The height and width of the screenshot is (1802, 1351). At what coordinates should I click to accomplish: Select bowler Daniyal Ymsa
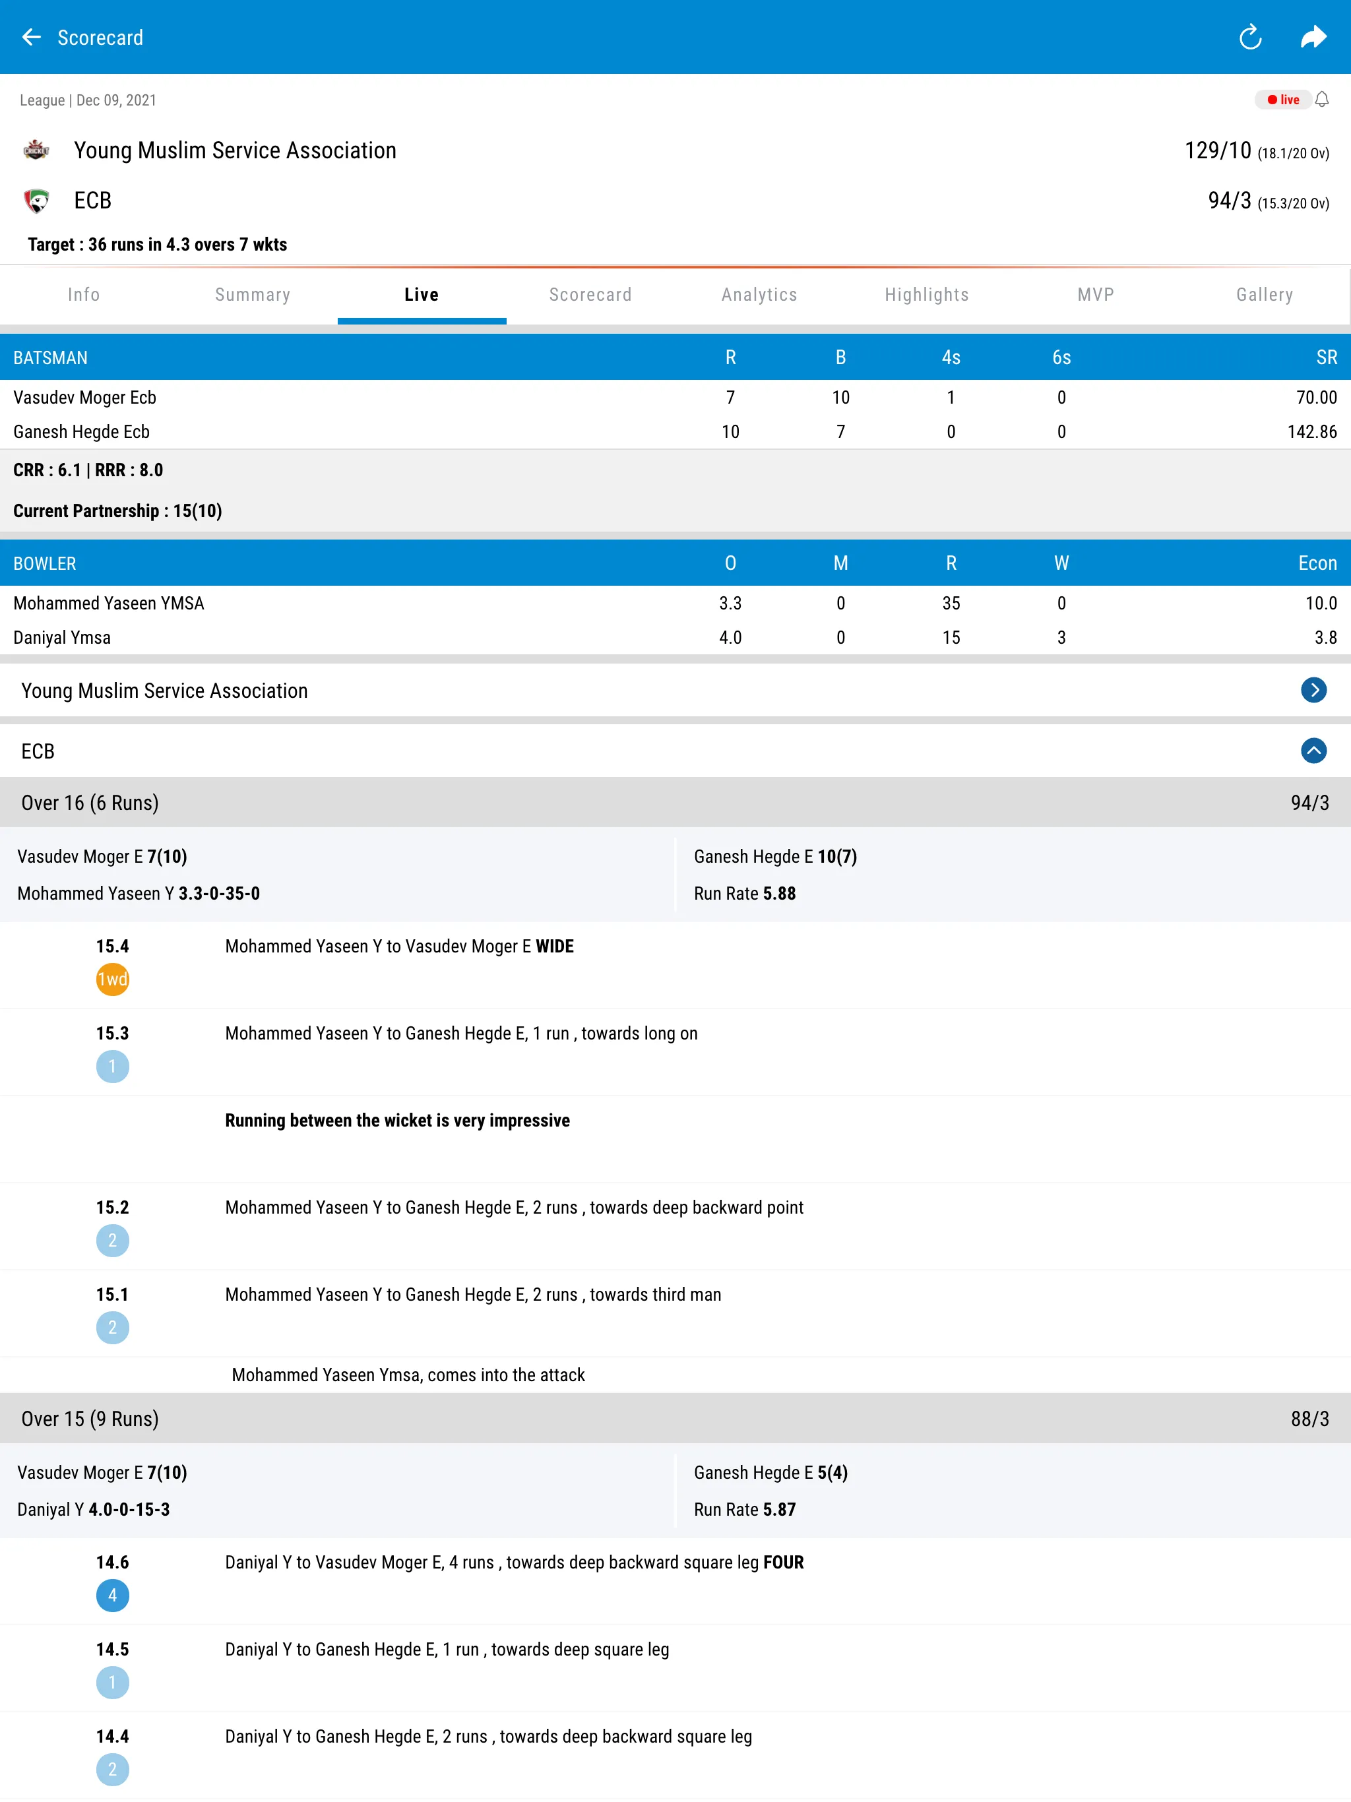click(x=61, y=637)
